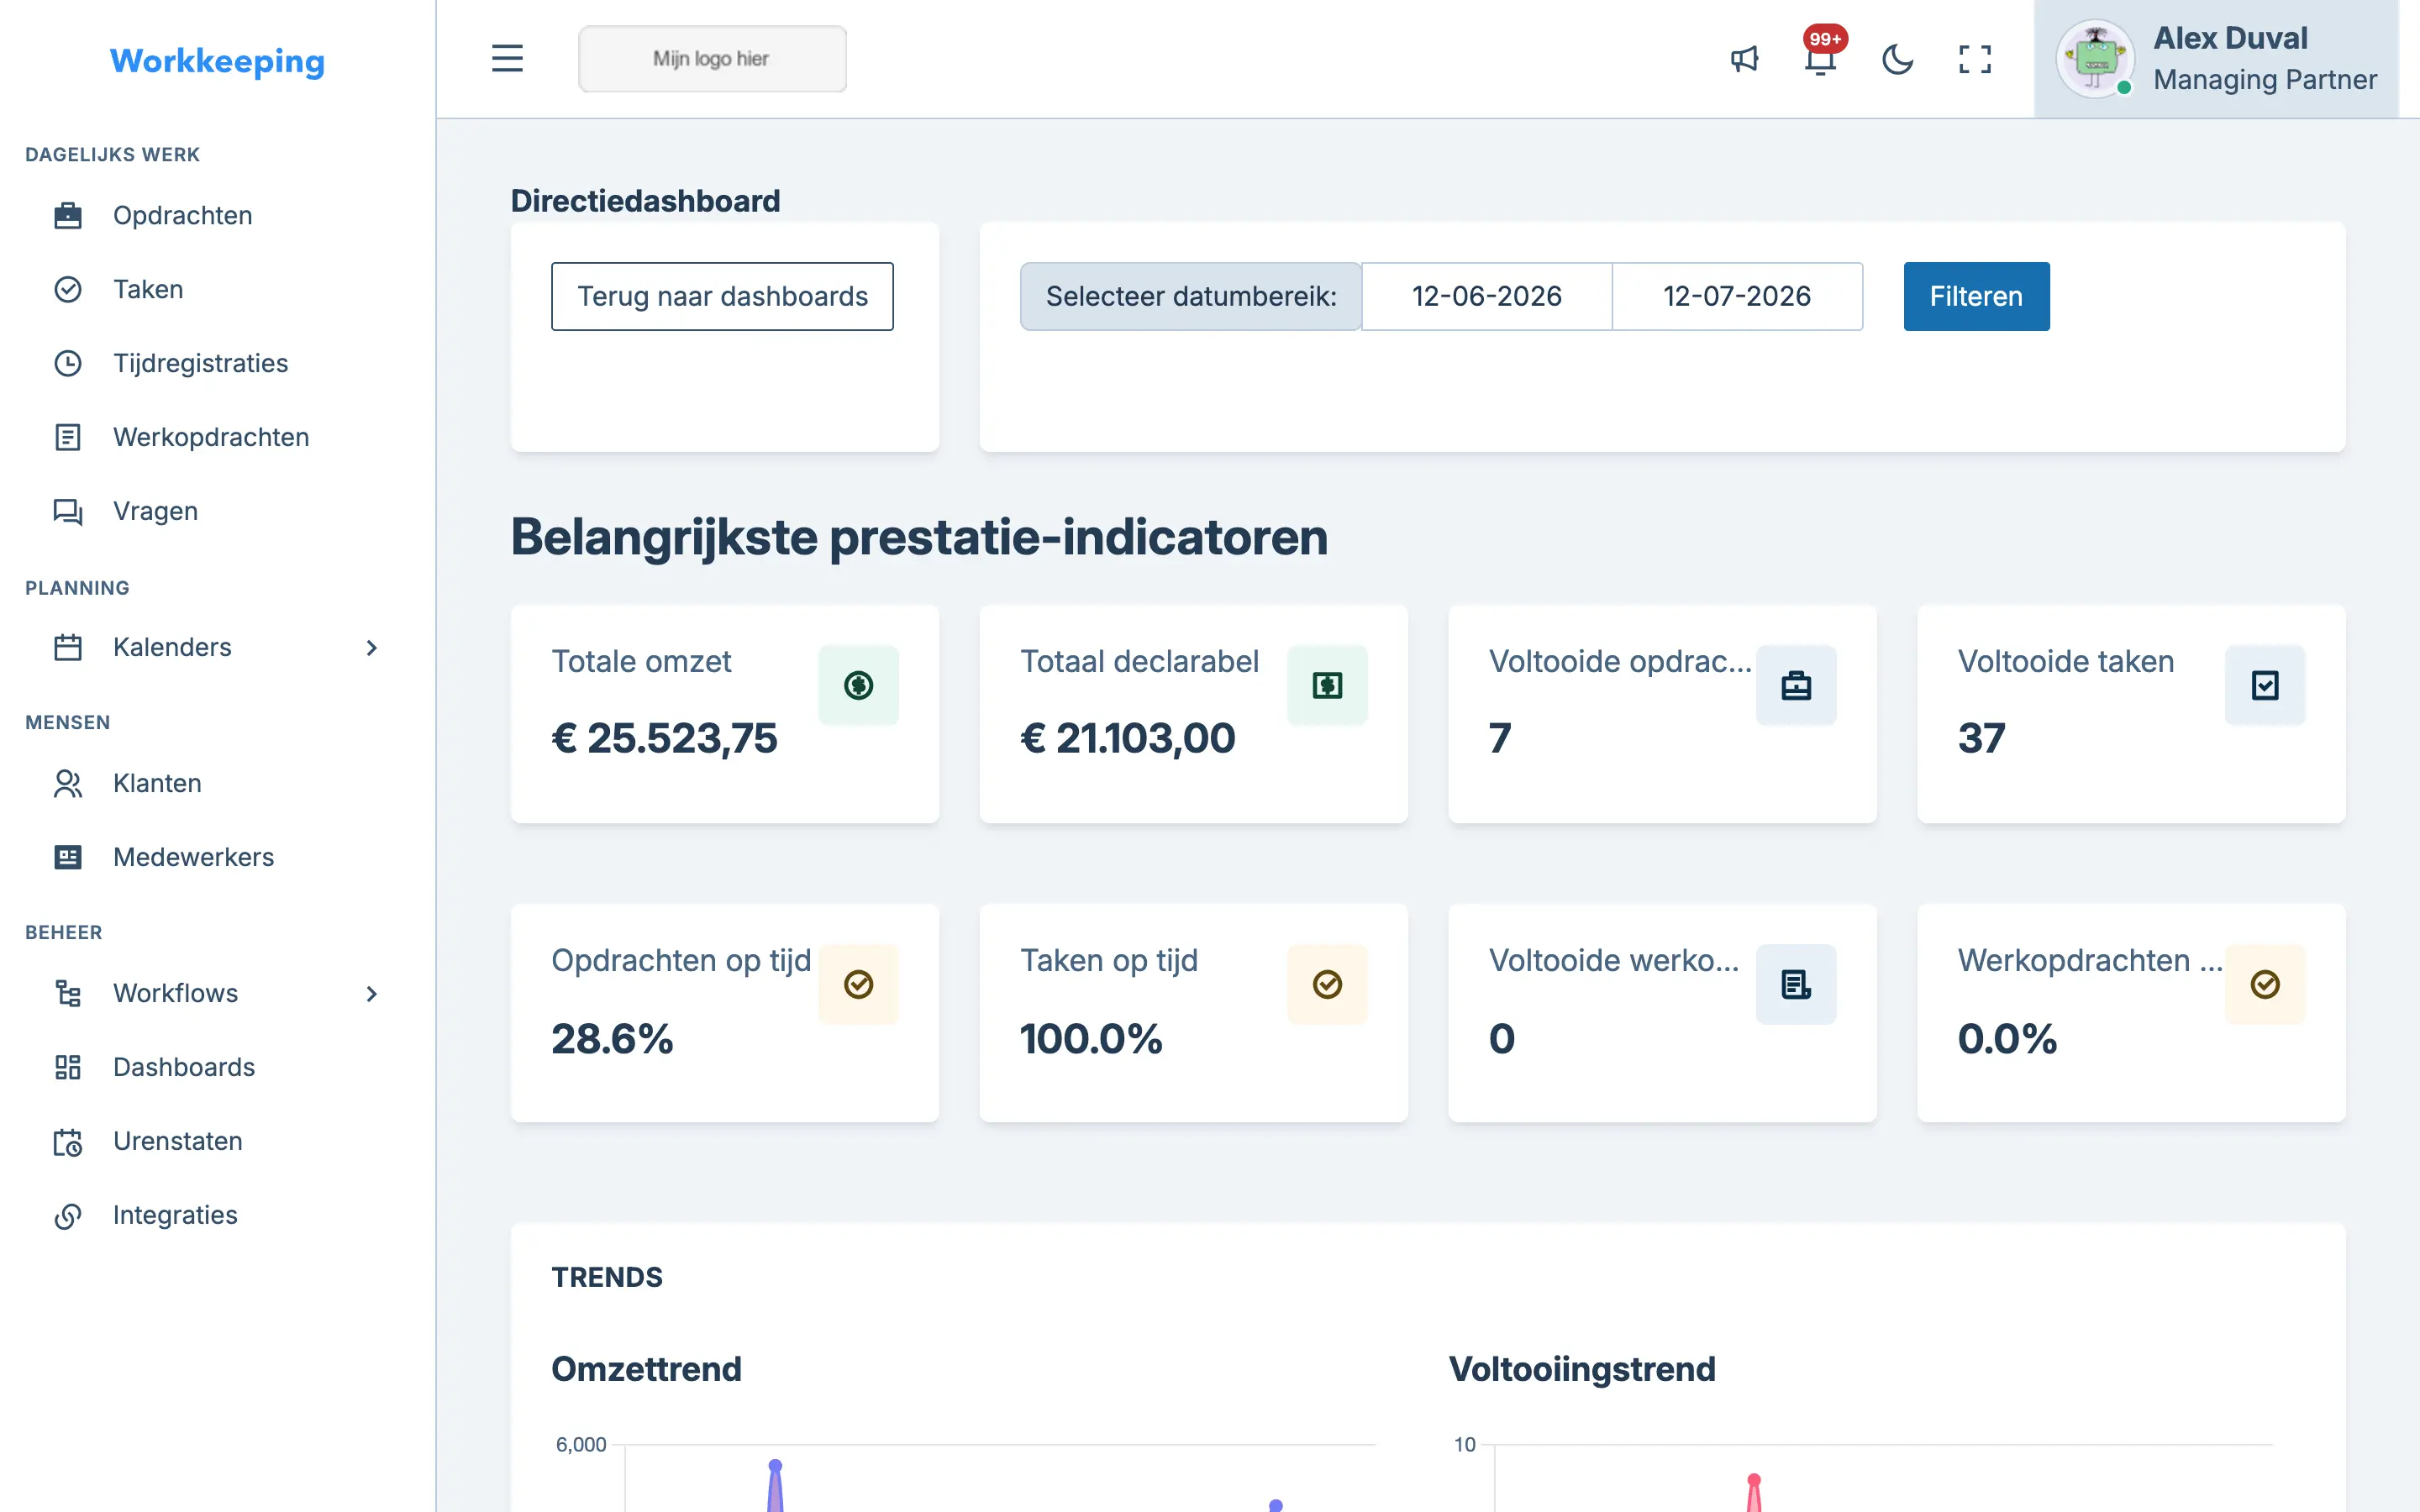
Task: Click the fullscreen icon in header
Action: tap(1975, 59)
